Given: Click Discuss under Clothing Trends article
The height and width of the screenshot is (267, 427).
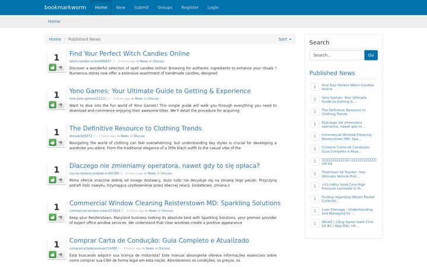Looking at the screenshot, I should [139, 136].
